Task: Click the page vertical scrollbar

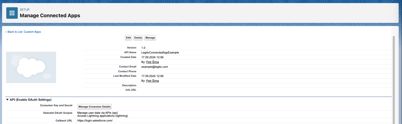Action: click(393, 80)
